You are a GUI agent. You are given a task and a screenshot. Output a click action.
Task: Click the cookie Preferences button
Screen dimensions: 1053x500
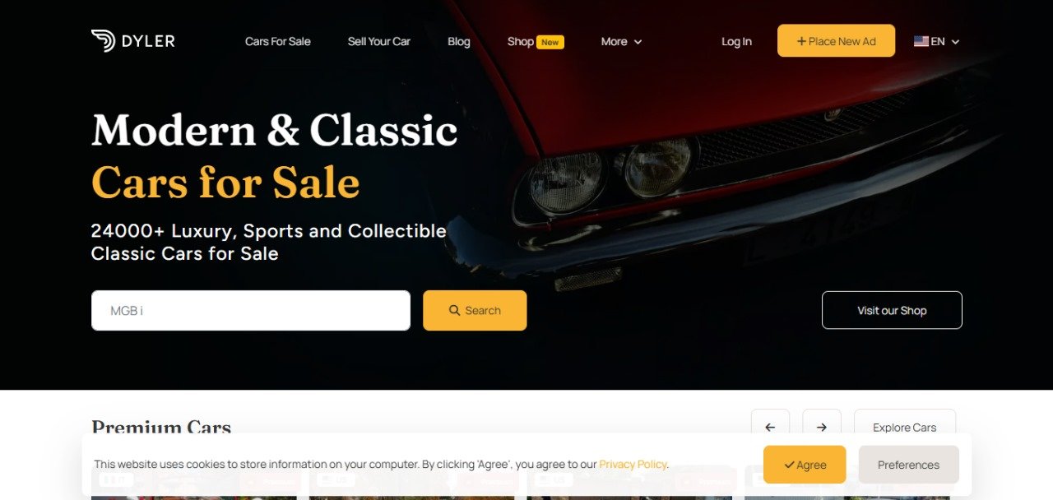(908, 465)
